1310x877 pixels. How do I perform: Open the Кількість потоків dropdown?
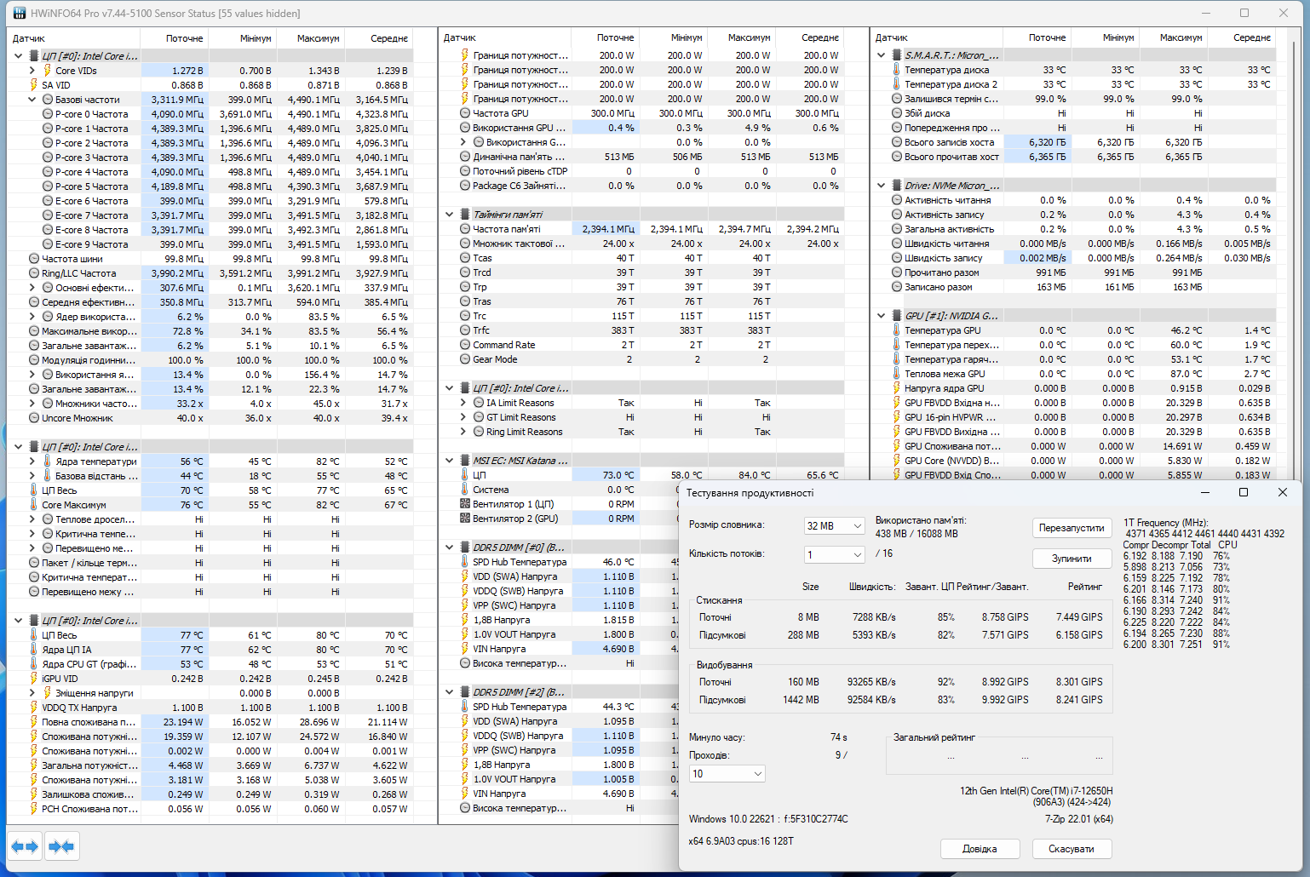[835, 555]
